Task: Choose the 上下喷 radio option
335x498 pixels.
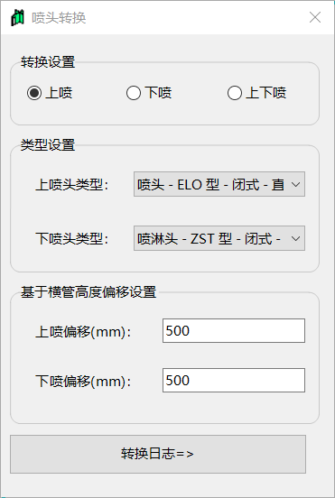Action: tap(235, 93)
